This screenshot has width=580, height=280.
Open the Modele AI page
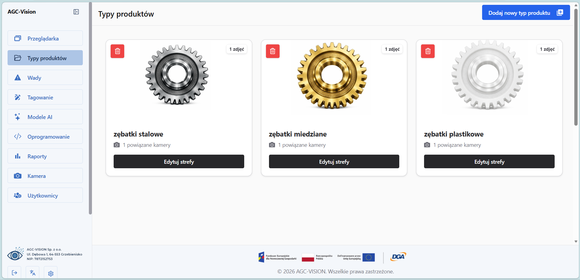(45, 117)
